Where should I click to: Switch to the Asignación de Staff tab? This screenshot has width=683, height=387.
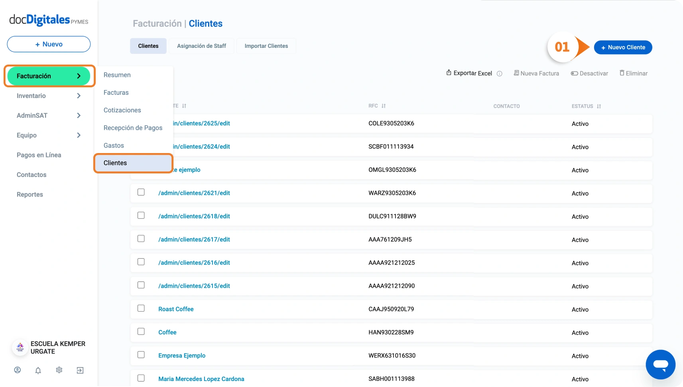(201, 46)
